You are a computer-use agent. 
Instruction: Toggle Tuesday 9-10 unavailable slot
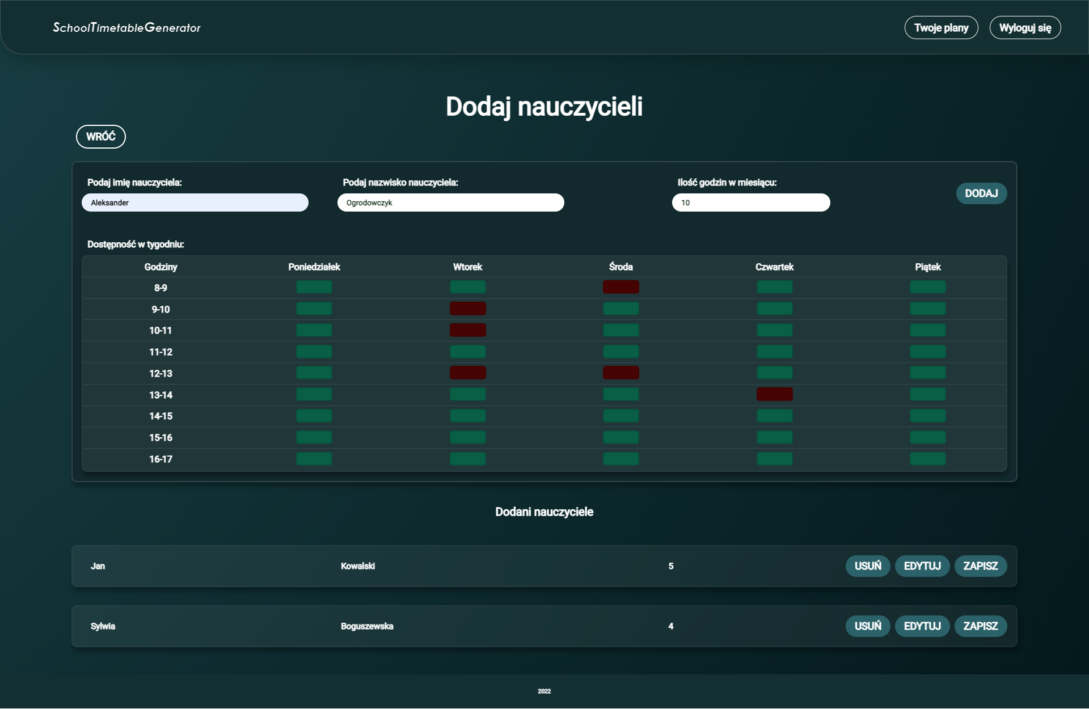point(467,309)
